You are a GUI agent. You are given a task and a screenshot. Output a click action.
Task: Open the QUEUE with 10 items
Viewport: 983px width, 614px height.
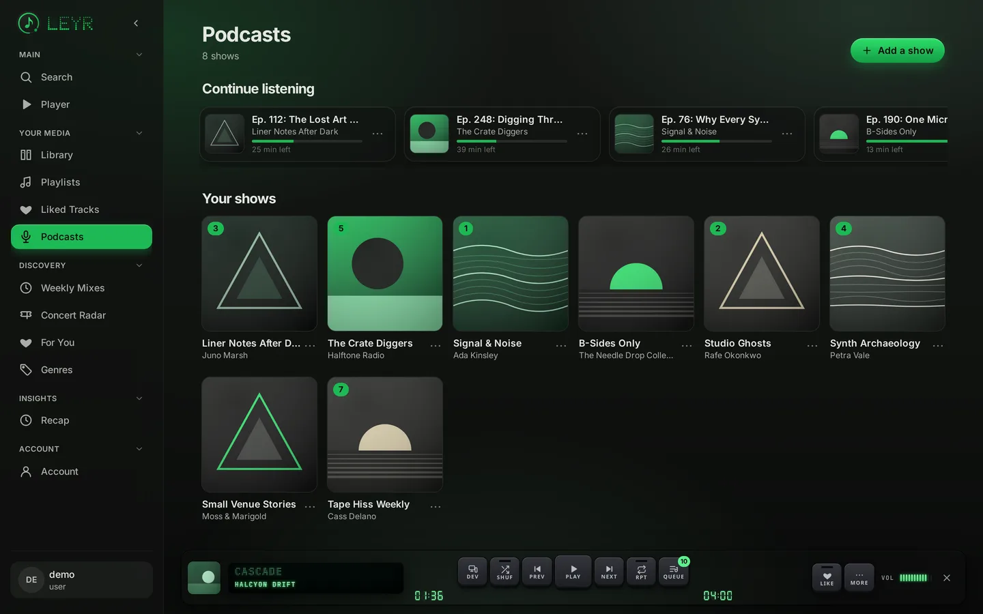(x=674, y=572)
